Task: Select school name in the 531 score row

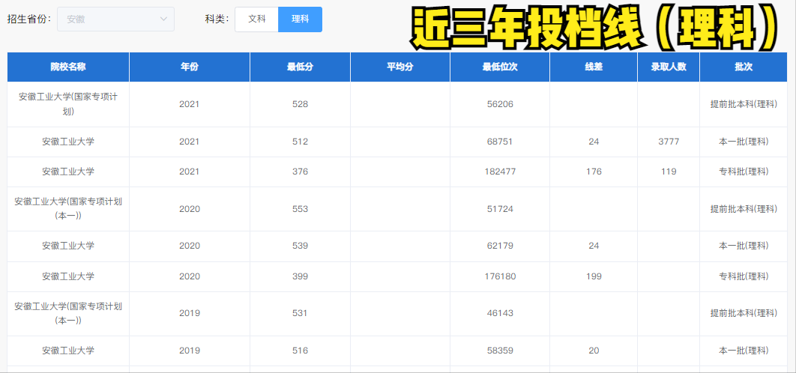Action: [68, 313]
